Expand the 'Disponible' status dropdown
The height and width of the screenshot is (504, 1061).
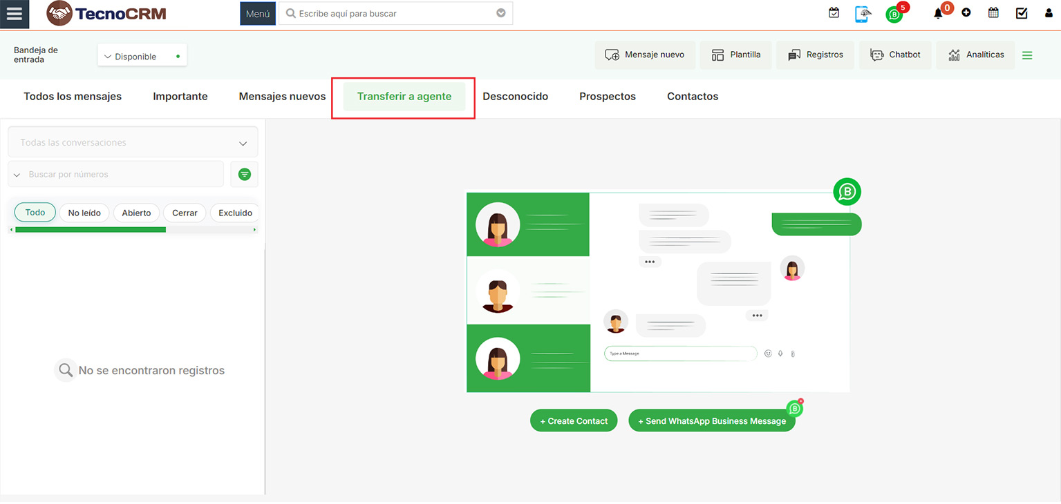[142, 56]
